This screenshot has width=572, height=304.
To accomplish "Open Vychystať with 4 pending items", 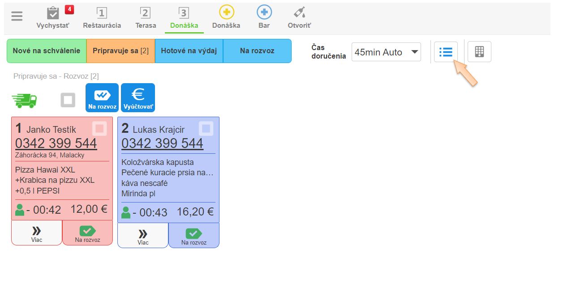I will coord(53,17).
